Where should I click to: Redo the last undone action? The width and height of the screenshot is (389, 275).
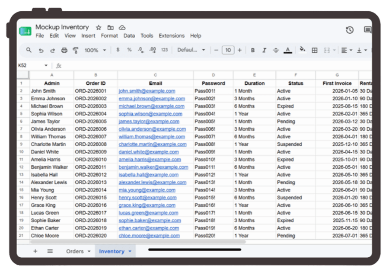tap(52, 51)
